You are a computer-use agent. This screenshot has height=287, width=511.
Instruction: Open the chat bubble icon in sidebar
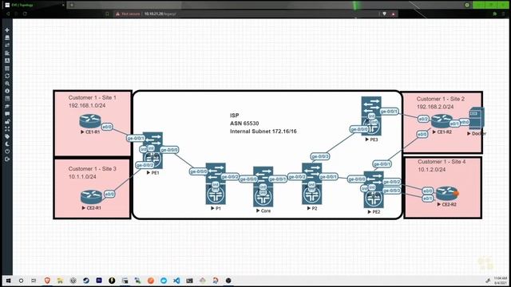point(7,114)
